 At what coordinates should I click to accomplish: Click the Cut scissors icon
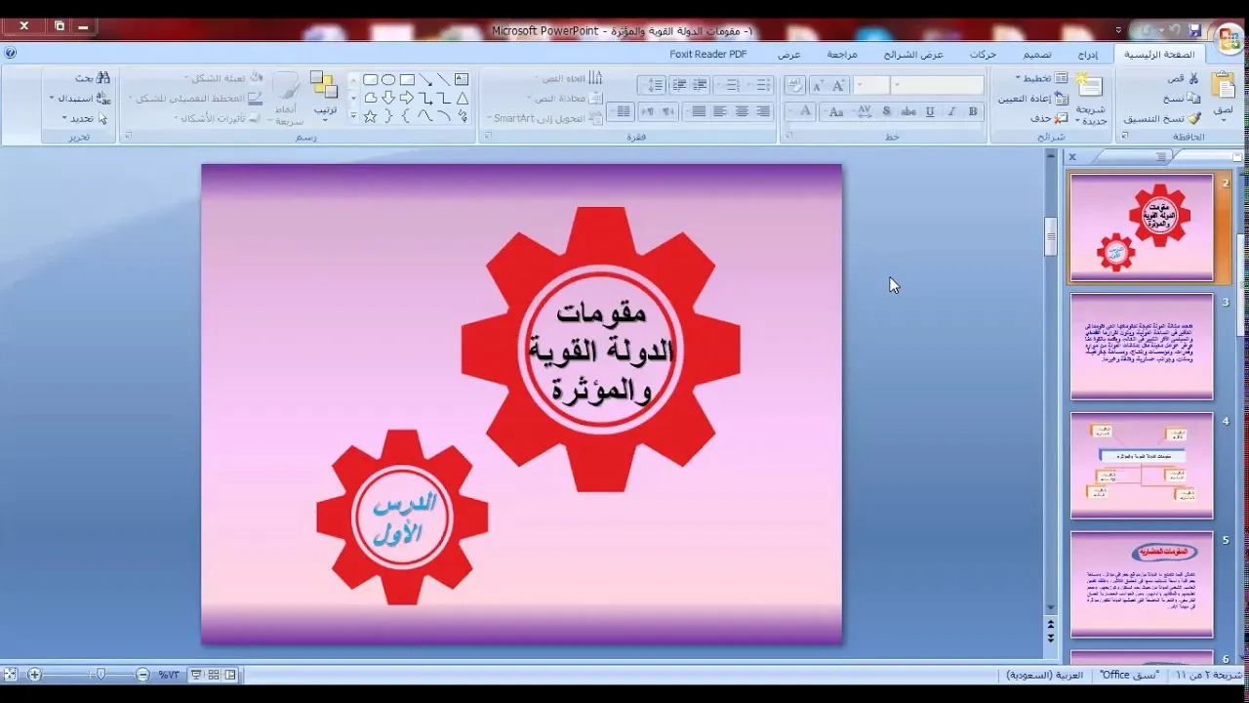(1192, 78)
